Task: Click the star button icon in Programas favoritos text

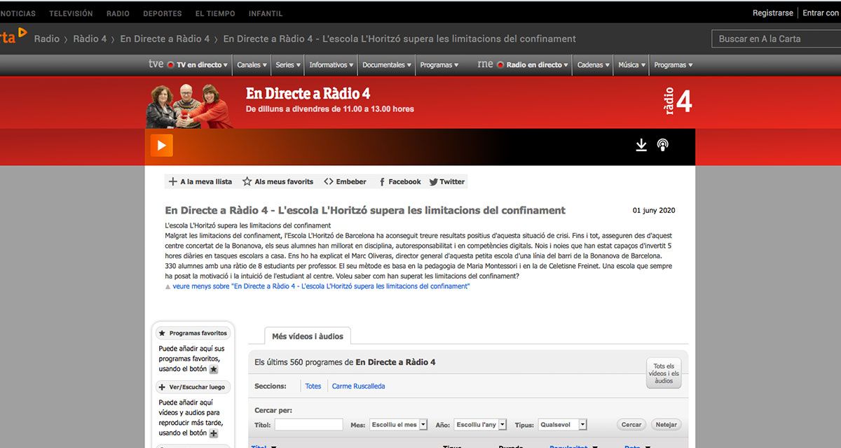Action: click(214, 369)
